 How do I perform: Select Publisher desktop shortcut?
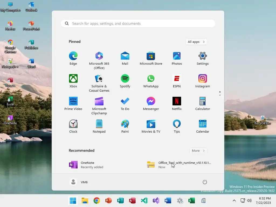[31, 44]
